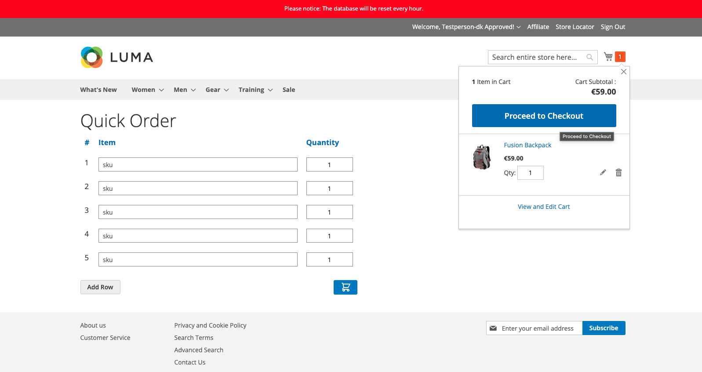The width and height of the screenshot is (702, 372).
Task: Focus the sku field in row 4
Action: (x=198, y=236)
